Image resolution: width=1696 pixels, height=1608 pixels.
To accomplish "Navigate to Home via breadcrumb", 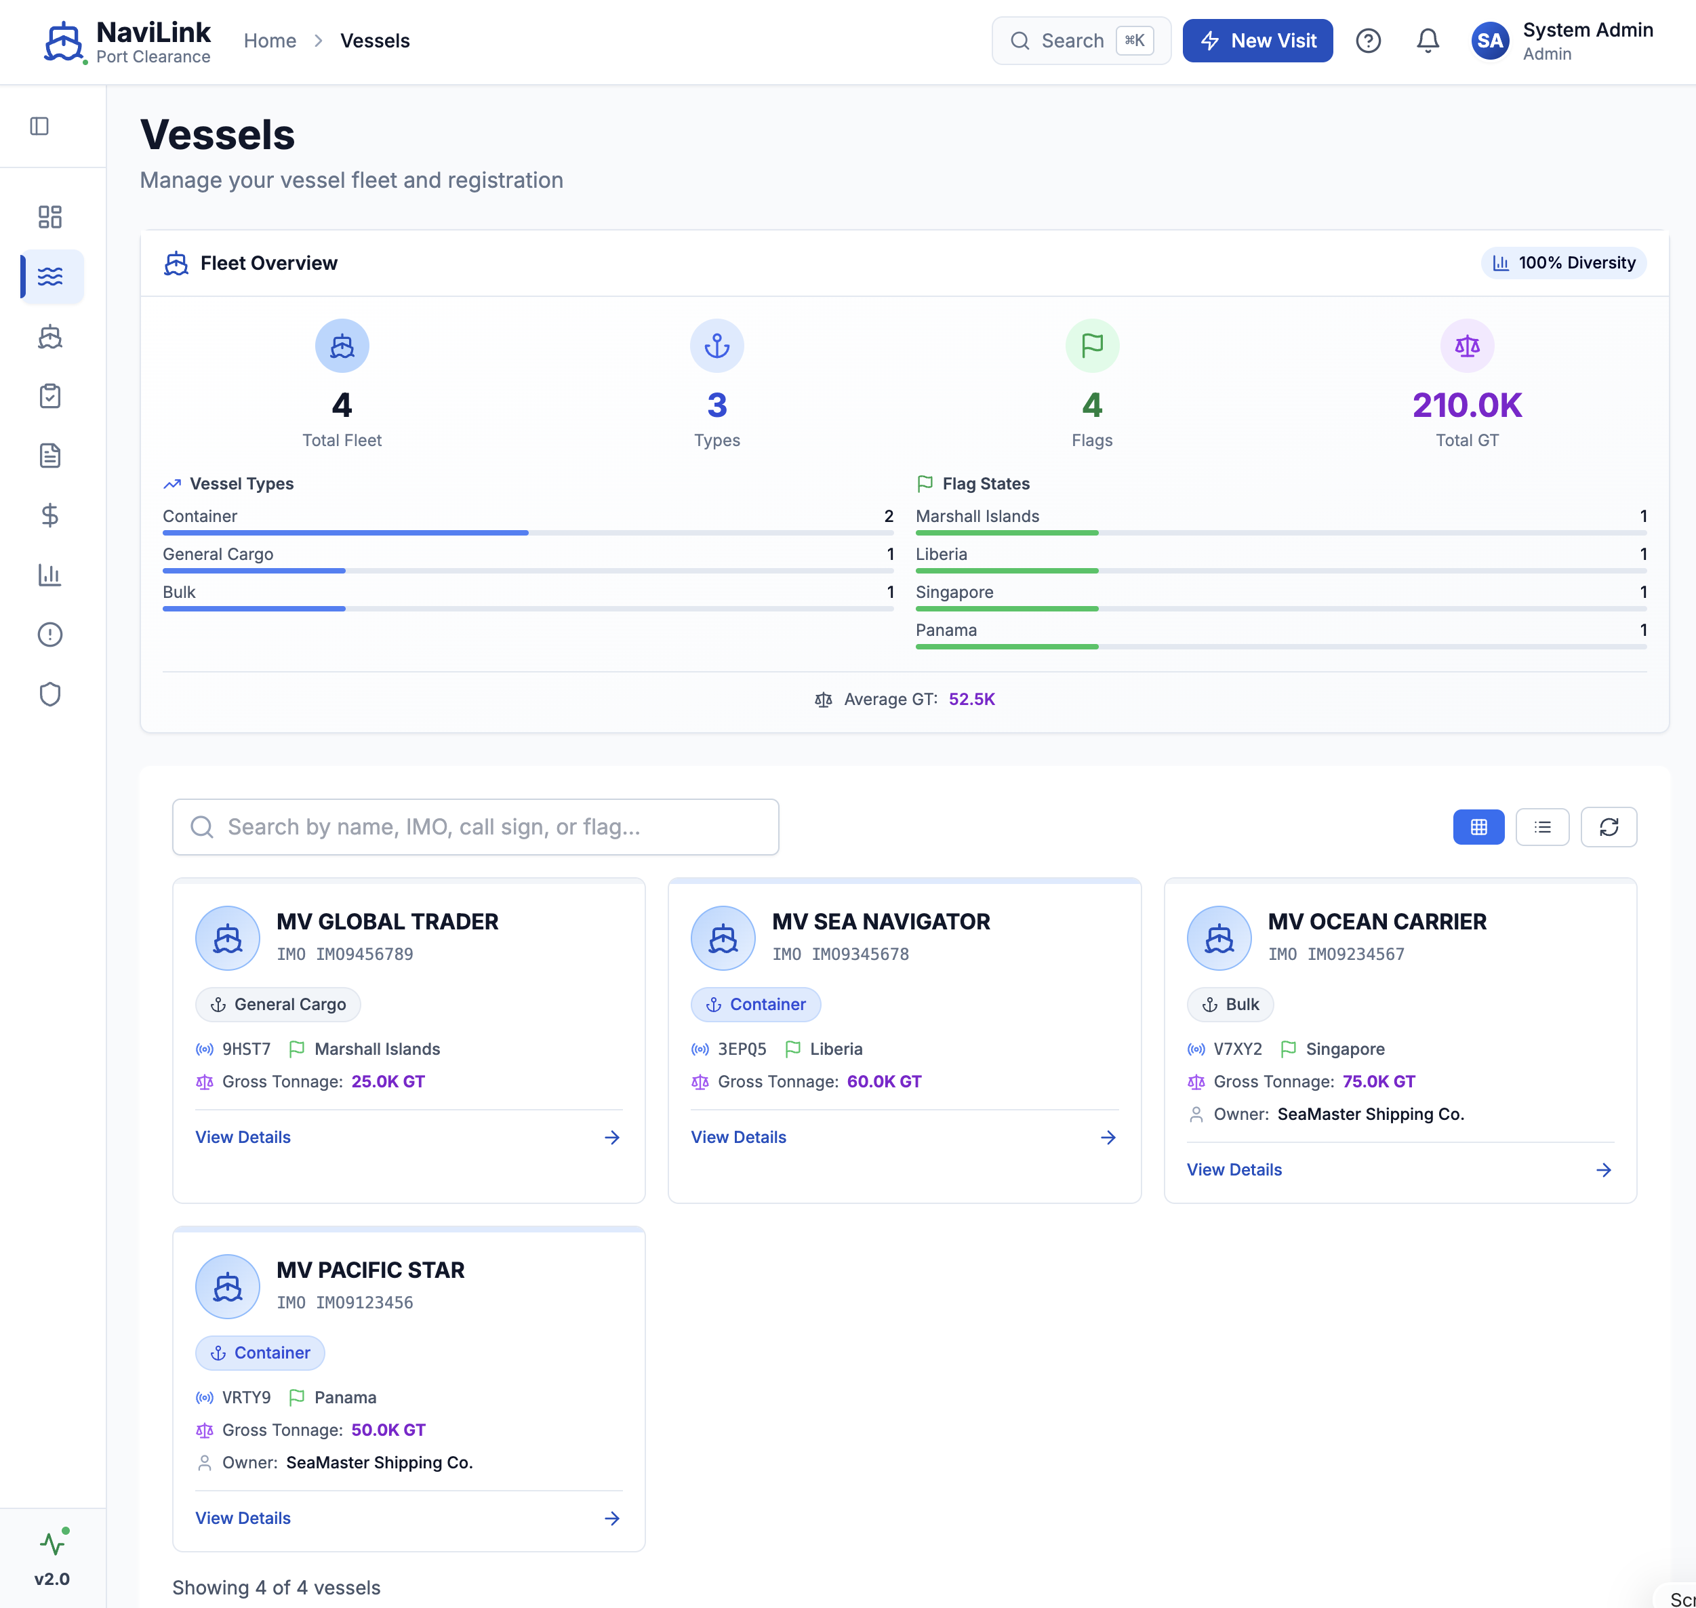I will pyautogui.click(x=270, y=40).
